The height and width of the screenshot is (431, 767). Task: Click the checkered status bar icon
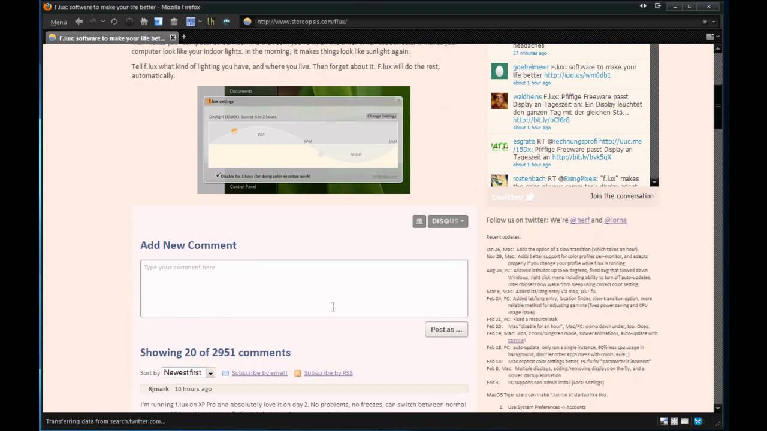click(664, 421)
